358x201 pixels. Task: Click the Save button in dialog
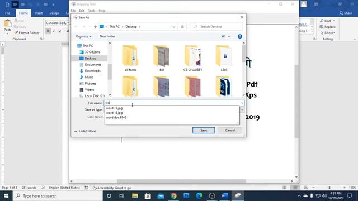(204, 130)
